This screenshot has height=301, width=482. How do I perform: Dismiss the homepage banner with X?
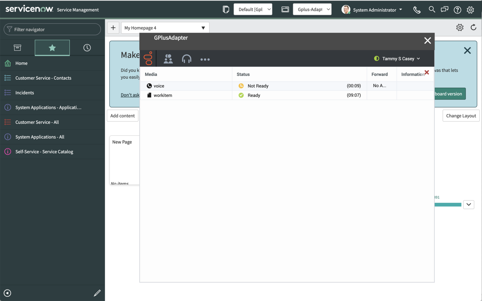tap(467, 50)
